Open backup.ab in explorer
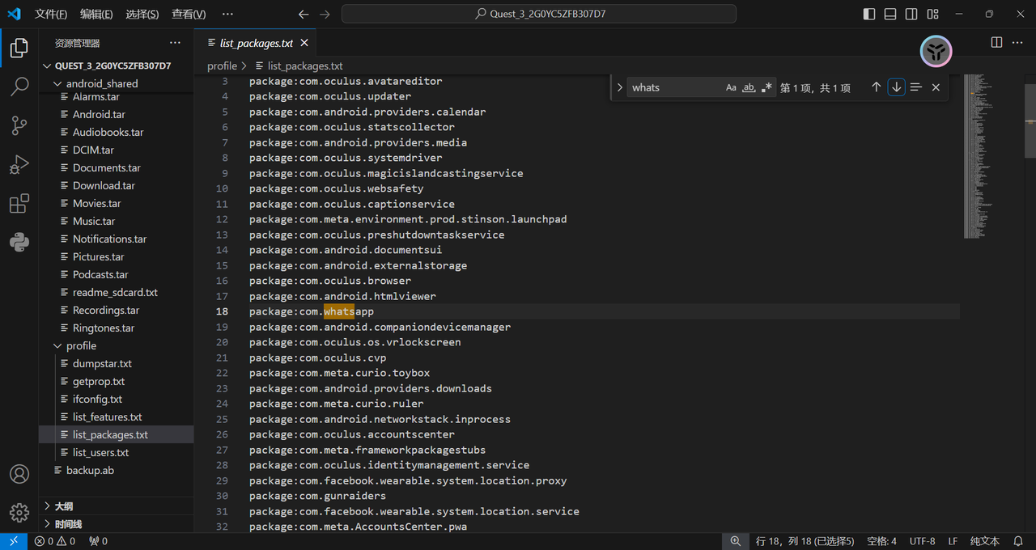This screenshot has width=1036, height=550. tap(117, 470)
